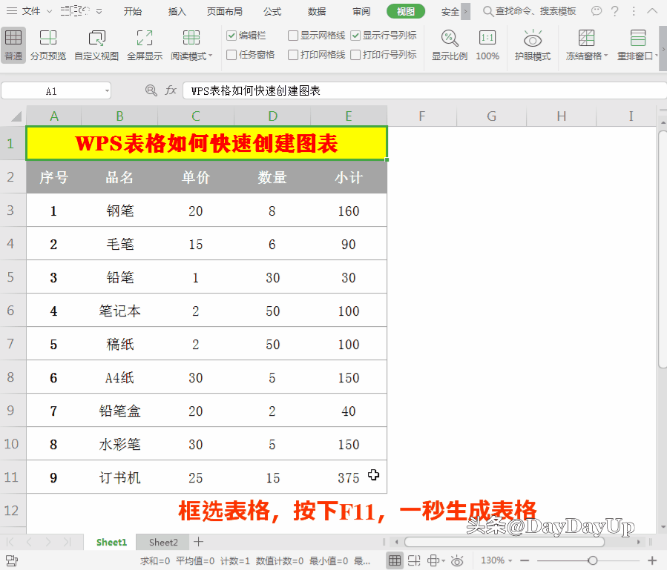
Task: Enable Show Gridlines (显示网格线) checkbox
Action: [x=292, y=36]
